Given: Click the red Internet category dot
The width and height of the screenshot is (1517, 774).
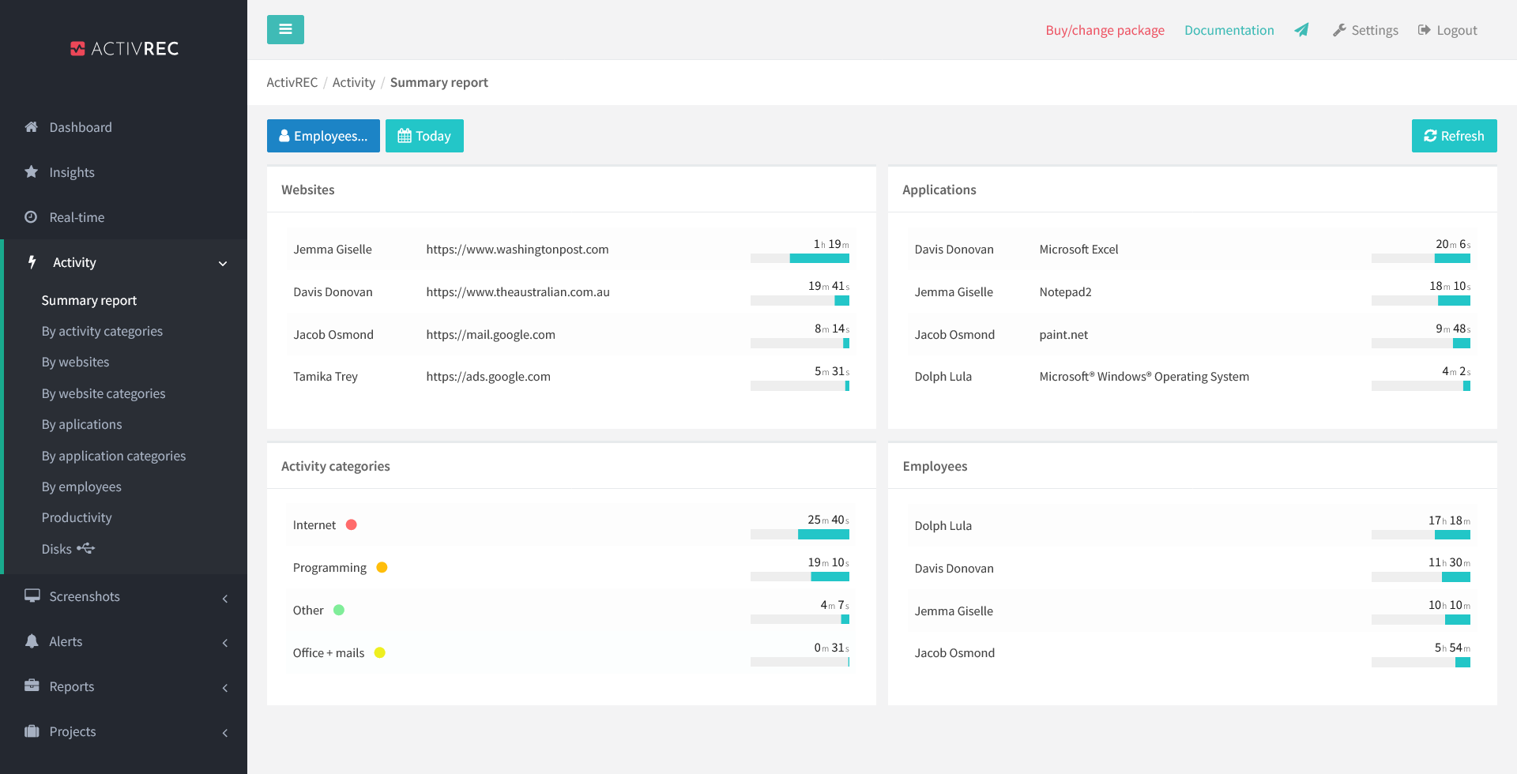Looking at the screenshot, I should (x=352, y=525).
